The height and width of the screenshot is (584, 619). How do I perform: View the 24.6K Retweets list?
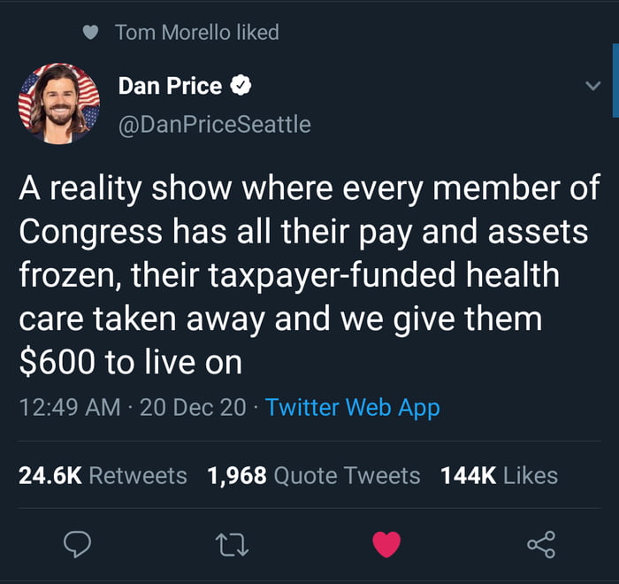103,475
